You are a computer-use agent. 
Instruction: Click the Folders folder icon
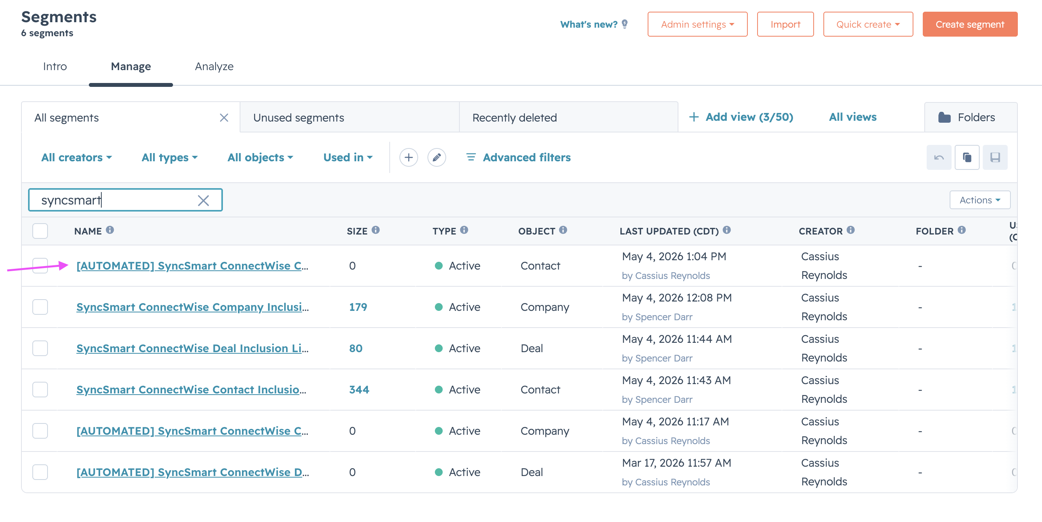point(945,117)
